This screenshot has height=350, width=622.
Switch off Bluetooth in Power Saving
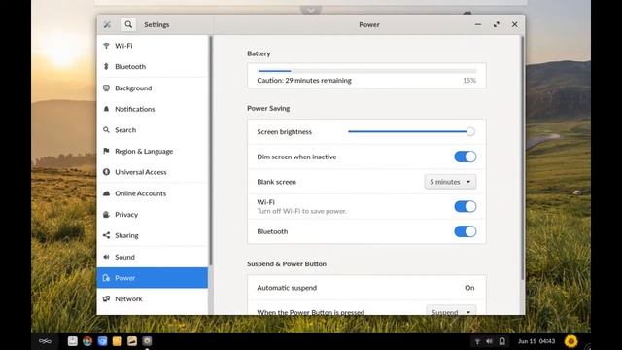465,231
